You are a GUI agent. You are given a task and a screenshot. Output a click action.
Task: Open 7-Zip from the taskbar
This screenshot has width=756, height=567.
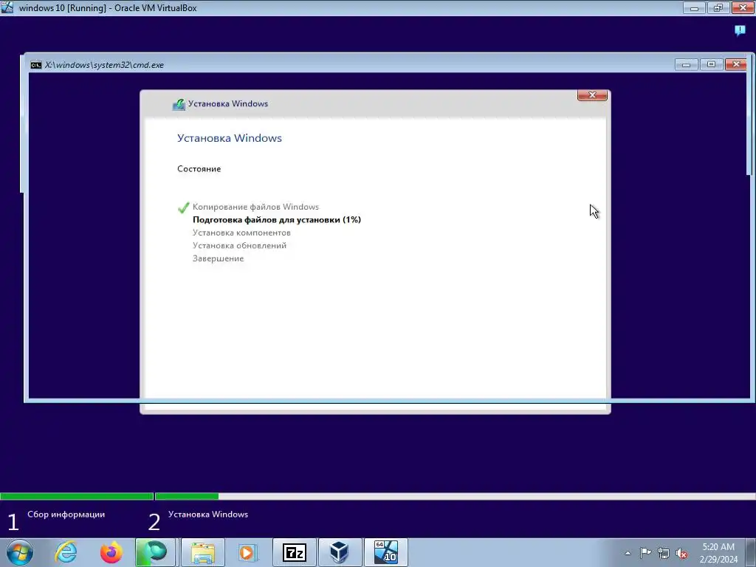(294, 552)
